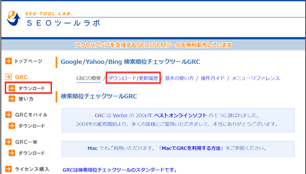Click text GRCは検索順位チェックツールのスタンダードです。
The image size is (306, 174).
(120, 170)
